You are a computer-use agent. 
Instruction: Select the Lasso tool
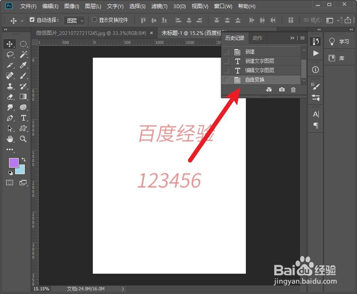point(10,54)
